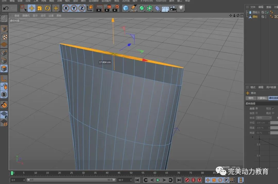Open the Cube primitive object tool

pos(126,8)
